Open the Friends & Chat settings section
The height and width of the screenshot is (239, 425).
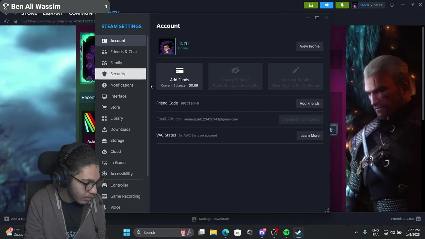[x=120, y=52]
